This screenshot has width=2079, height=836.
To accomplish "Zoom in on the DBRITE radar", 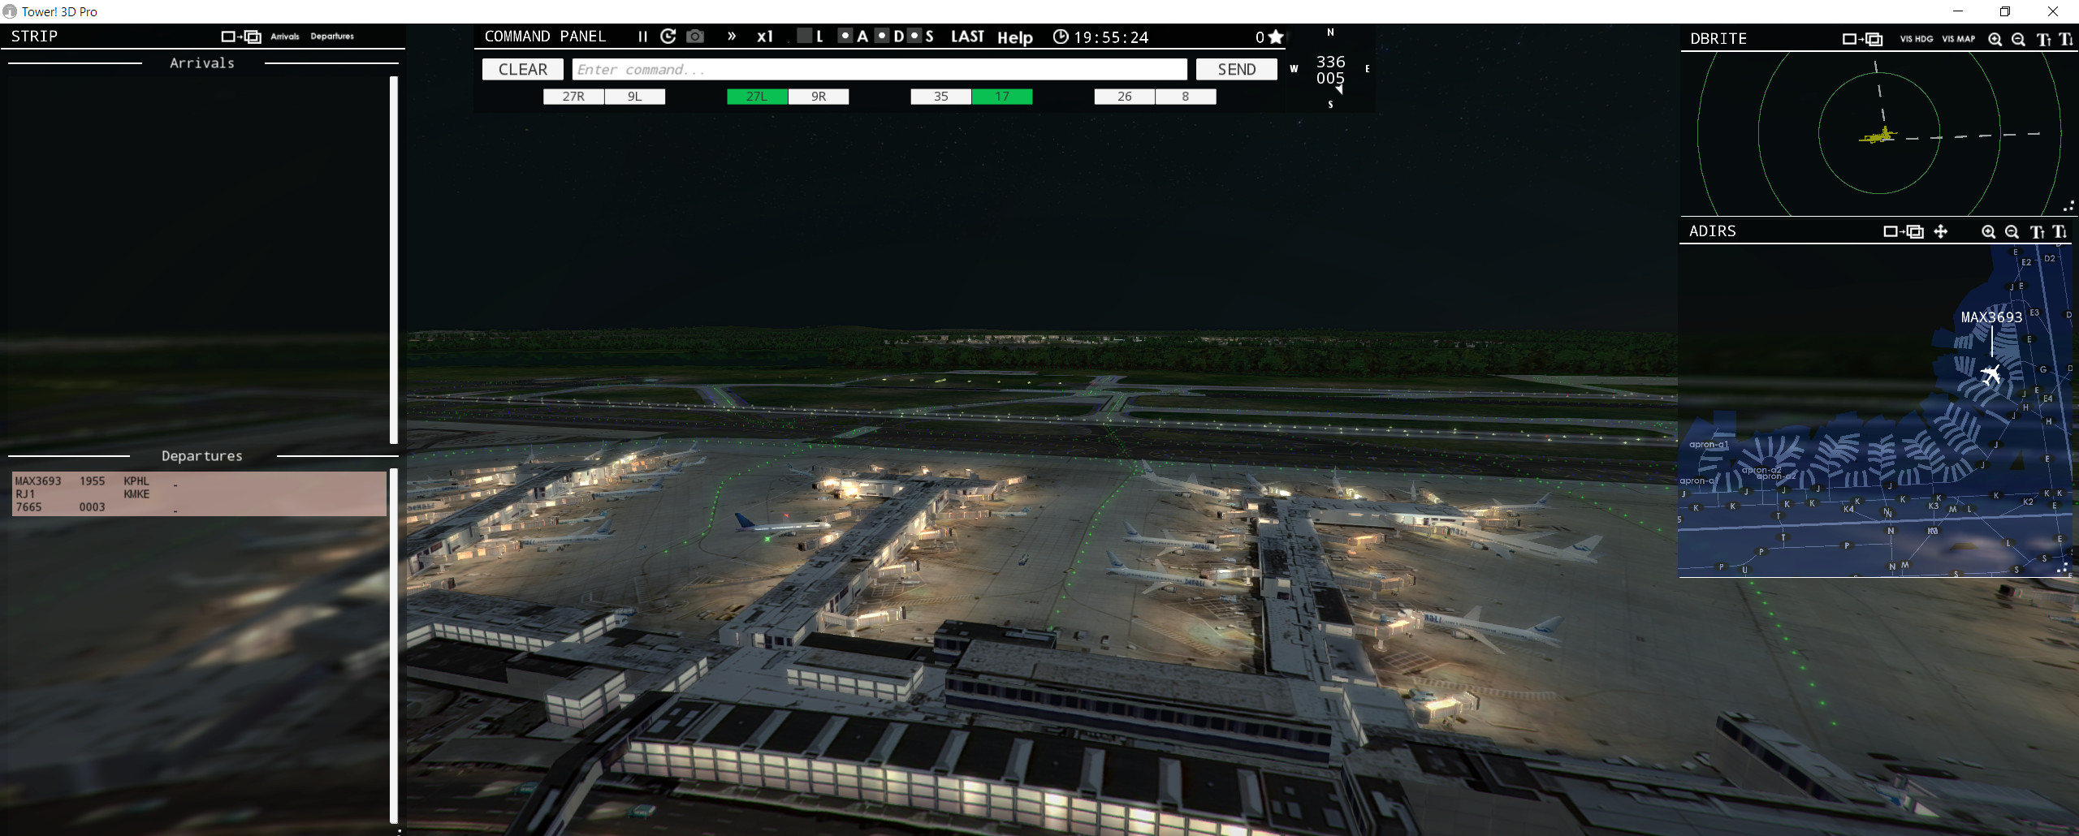I will pos(1995,39).
